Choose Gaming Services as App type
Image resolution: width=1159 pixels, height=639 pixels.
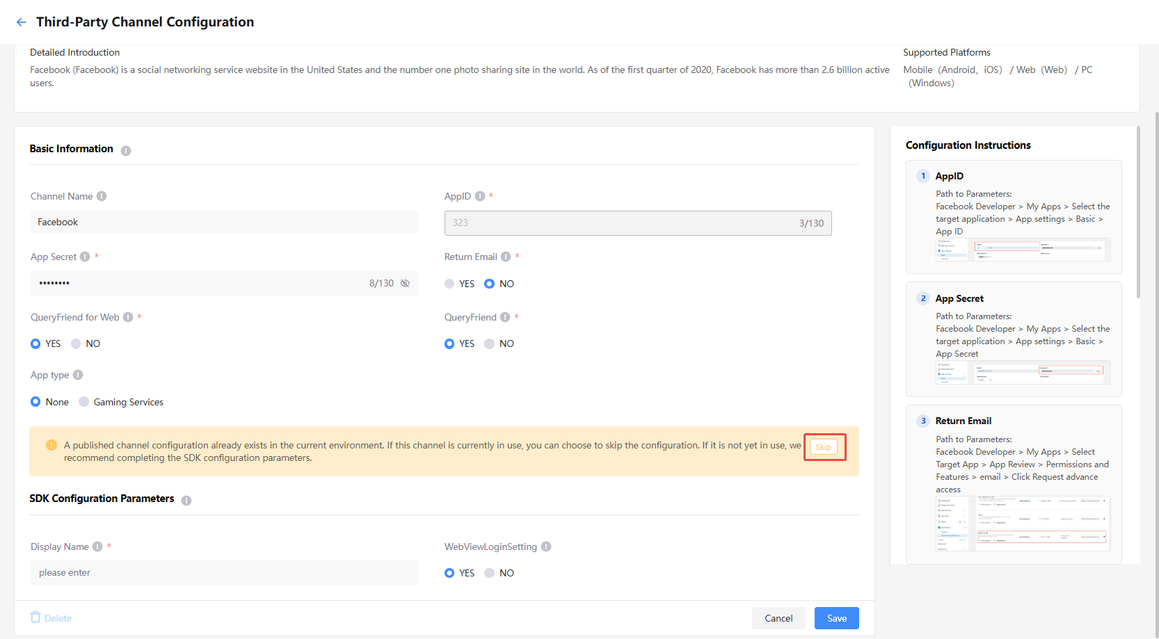click(x=84, y=402)
